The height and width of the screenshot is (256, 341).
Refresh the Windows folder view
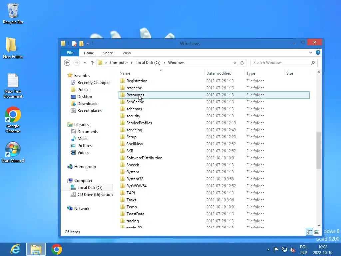(x=242, y=63)
